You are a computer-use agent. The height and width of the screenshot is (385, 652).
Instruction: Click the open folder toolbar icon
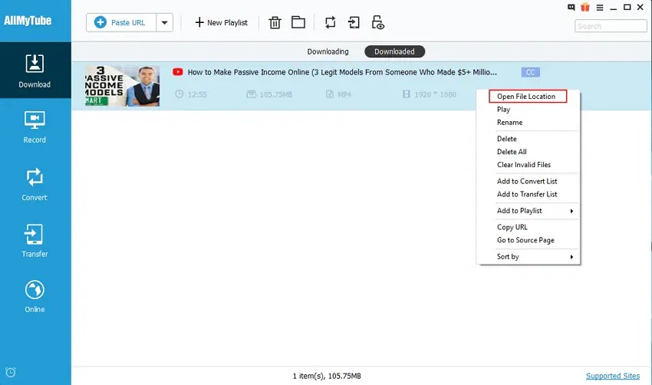point(298,22)
